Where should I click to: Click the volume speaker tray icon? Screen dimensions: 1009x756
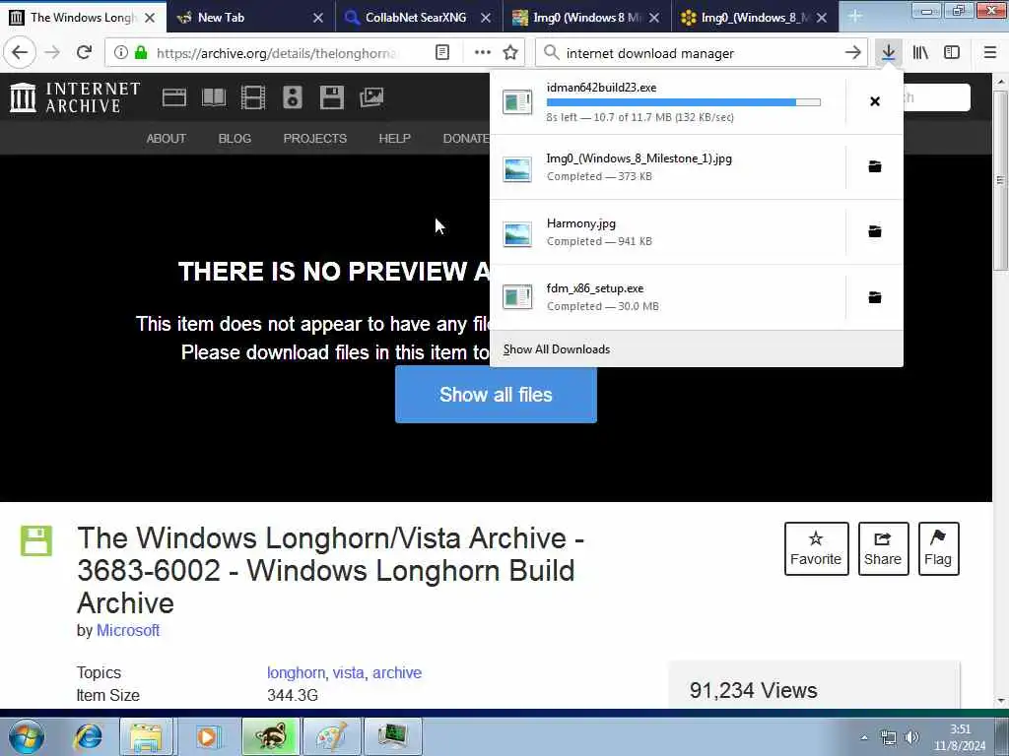(911, 738)
